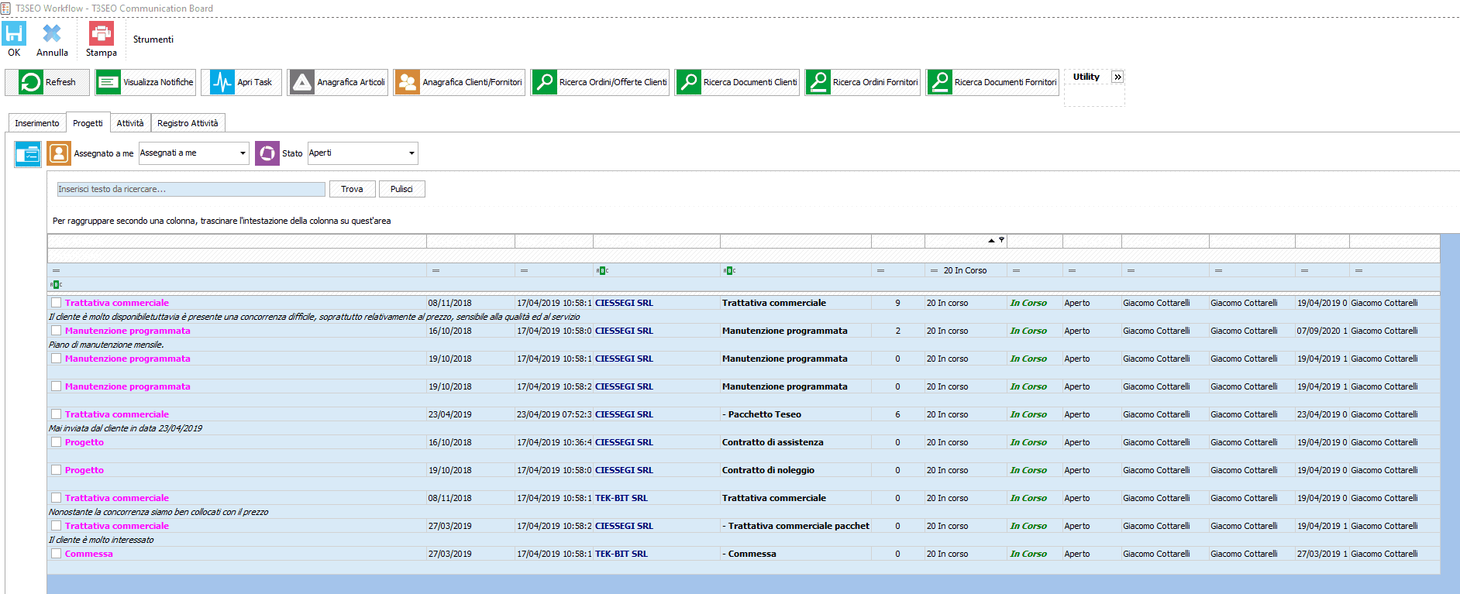Check Trattativa commerciale 23/04/2019 row

tap(56, 414)
